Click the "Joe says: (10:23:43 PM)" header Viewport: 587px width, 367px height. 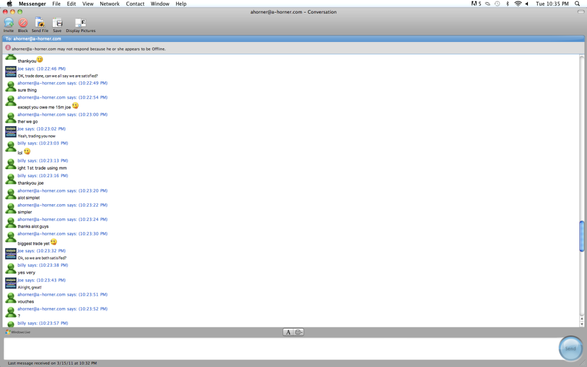pyautogui.click(x=41, y=280)
